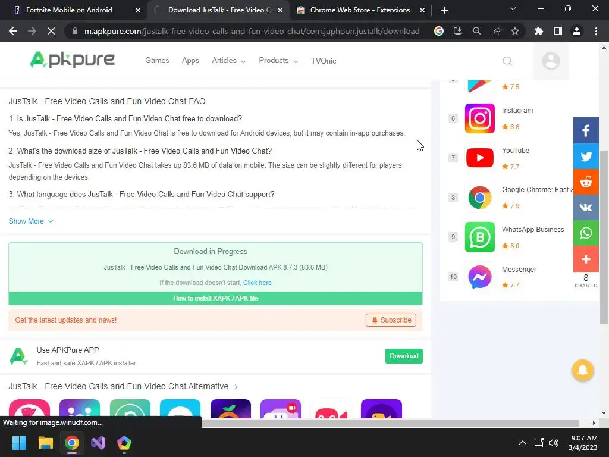Click the orange notification bell button

pyautogui.click(x=583, y=370)
